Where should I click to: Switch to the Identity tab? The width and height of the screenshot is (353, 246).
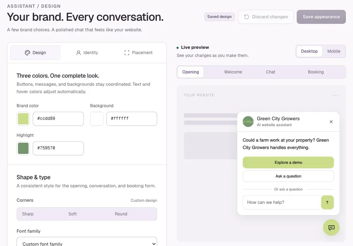point(87,53)
